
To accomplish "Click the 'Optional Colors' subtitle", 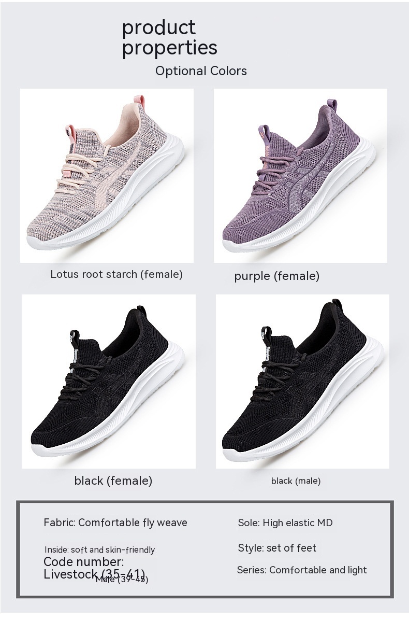I will [x=201, y=71].
